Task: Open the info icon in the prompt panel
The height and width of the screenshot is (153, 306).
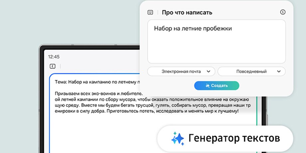Action: (x=283, y=12)
